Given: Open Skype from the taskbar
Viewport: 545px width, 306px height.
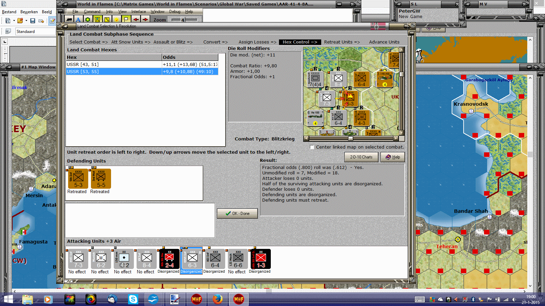Looking at the screenshot, I should (x=133, y=299).
